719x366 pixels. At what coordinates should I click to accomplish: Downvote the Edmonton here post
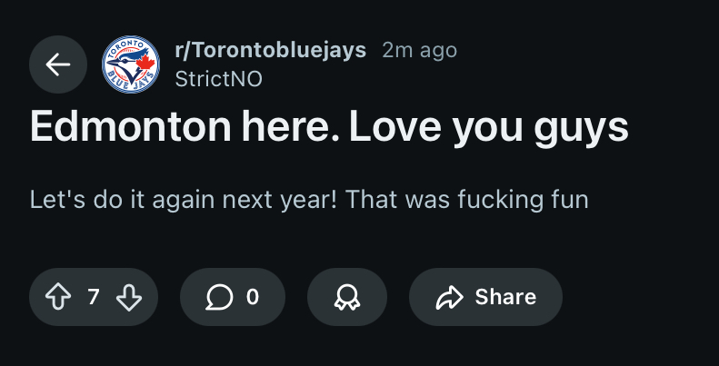pyautogui.click(x=129, y=297)
